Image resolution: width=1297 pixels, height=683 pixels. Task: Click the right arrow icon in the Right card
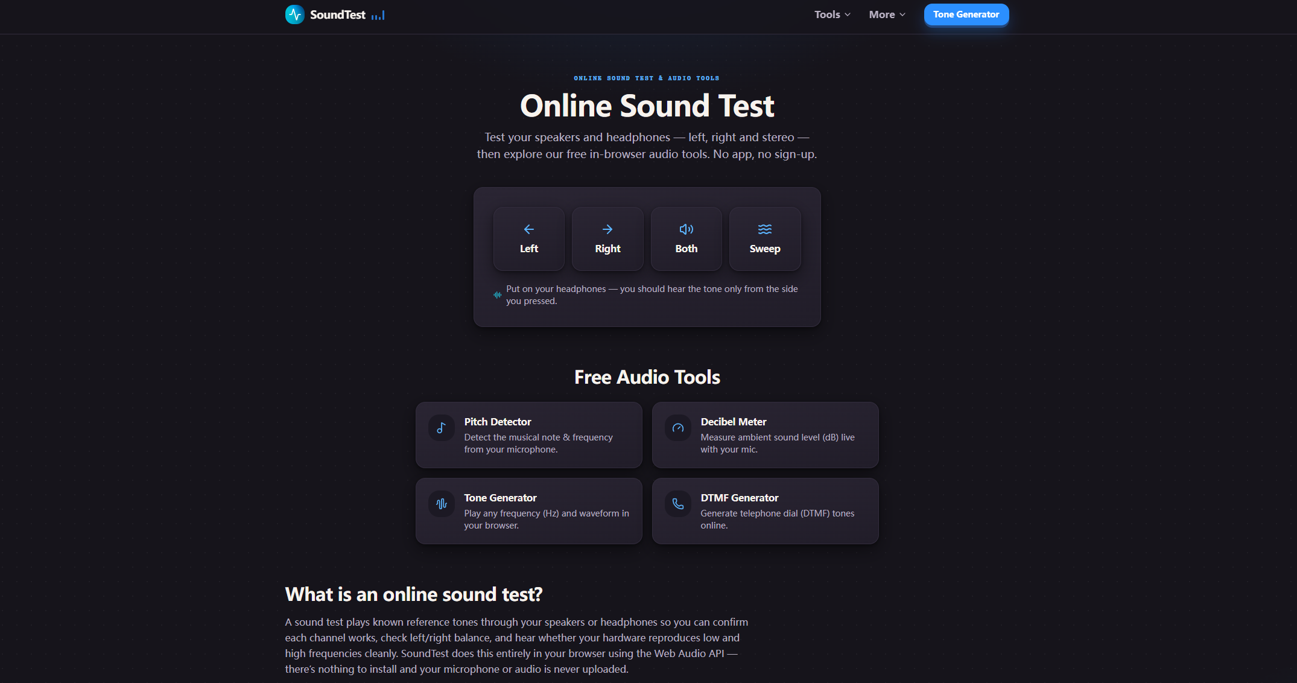click(607, 229)
